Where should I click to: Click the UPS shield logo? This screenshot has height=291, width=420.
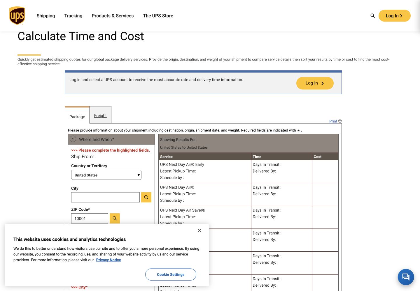pyautogui.click(x=17, y=16)
